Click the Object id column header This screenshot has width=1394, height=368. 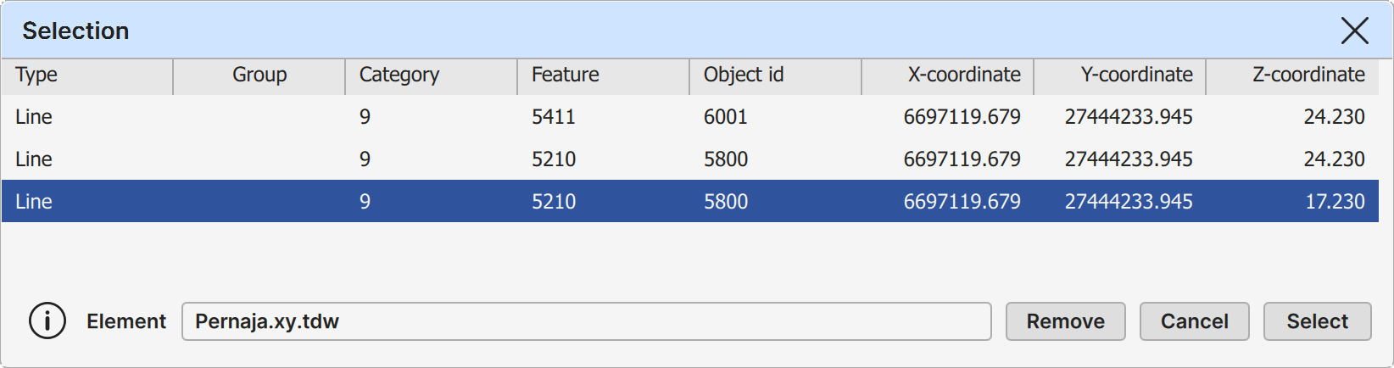775,75
